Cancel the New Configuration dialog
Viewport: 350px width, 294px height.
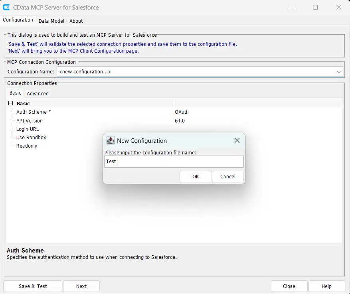[x=227, y=176]
